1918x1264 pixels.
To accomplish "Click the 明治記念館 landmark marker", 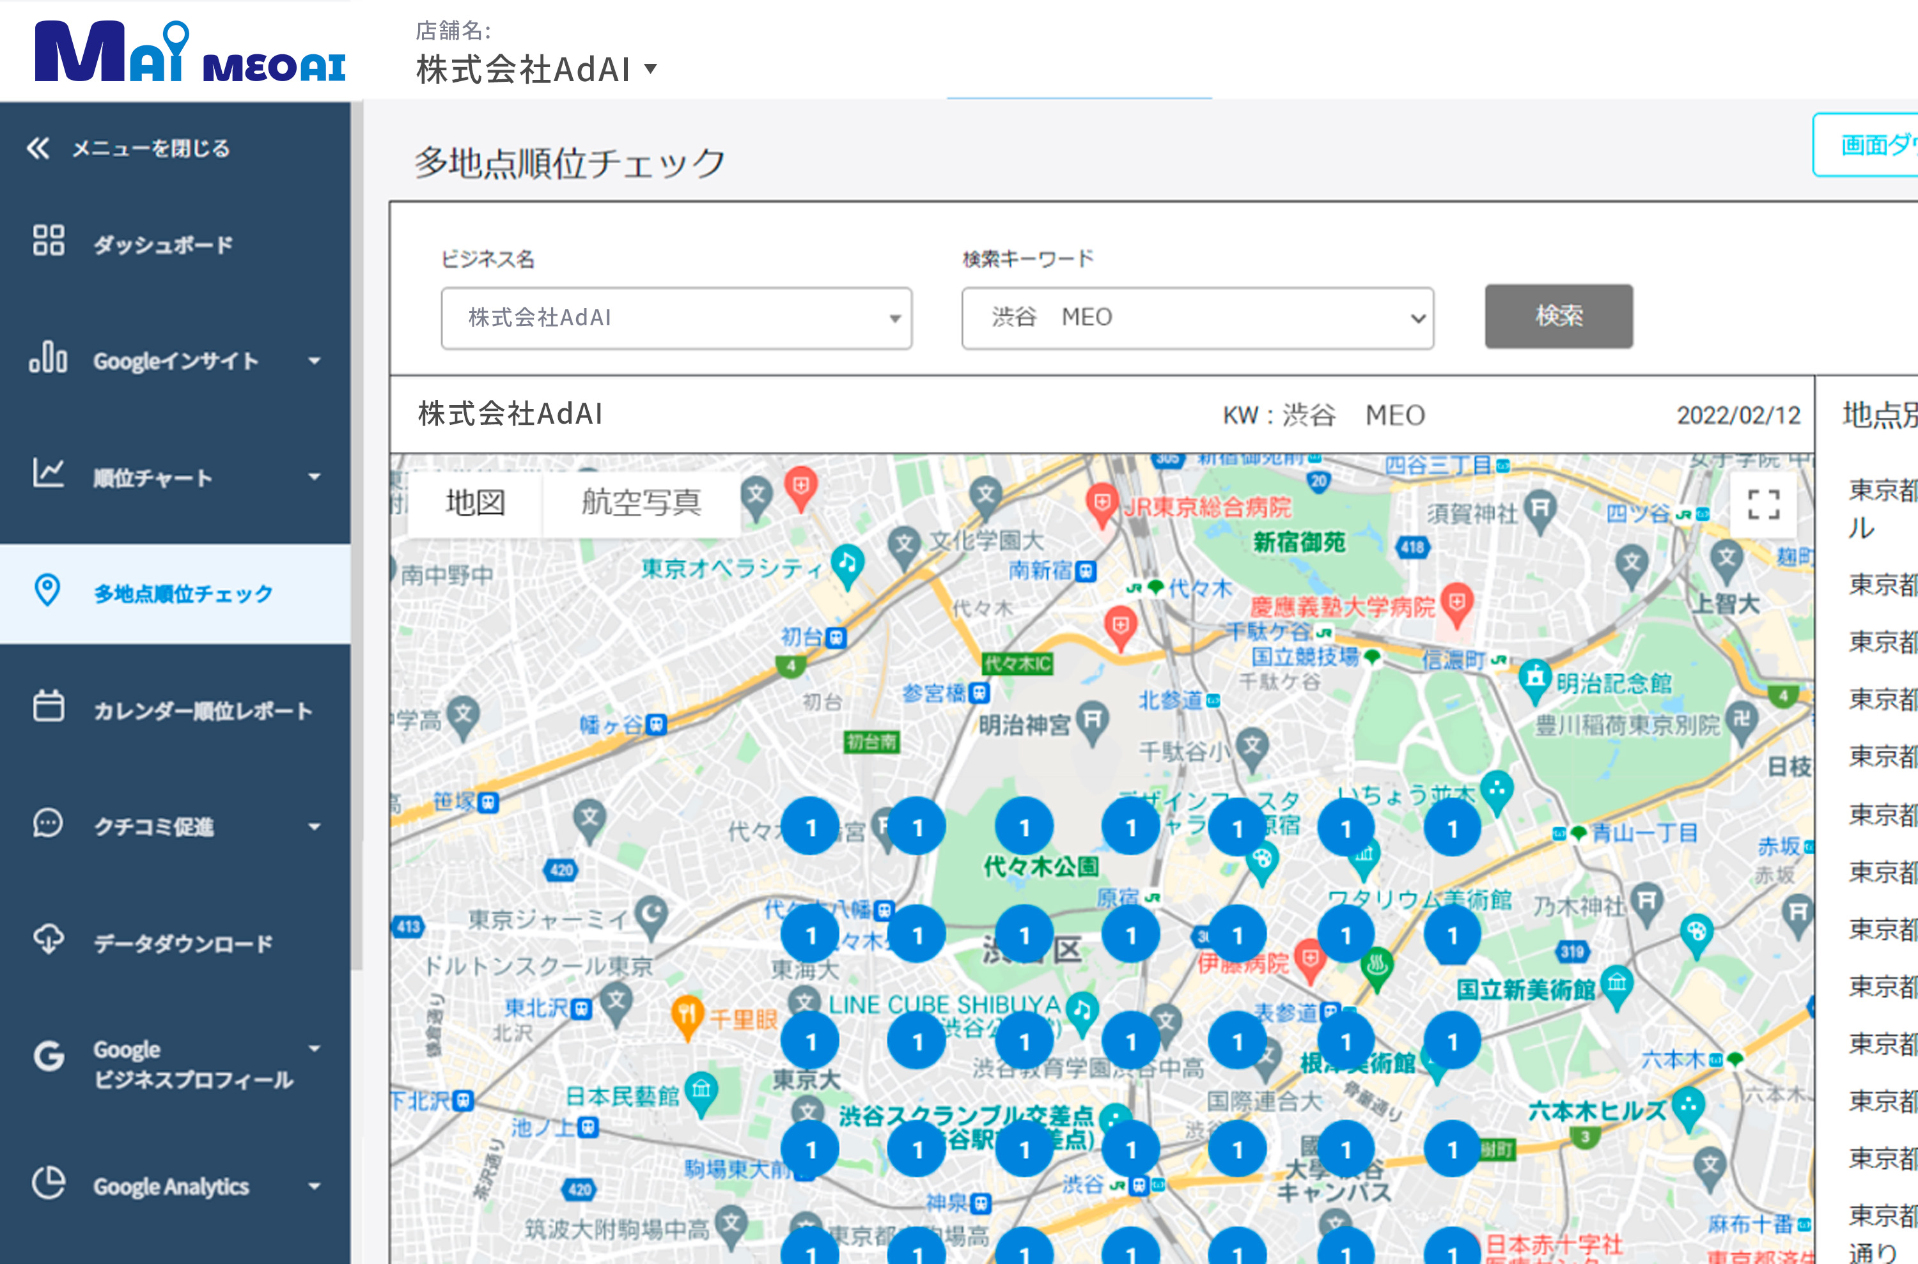I will coord(1534,681).
